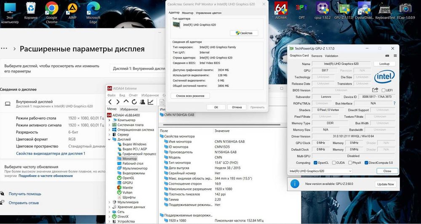Switch to the Validation tab in GPU-Z
The image size is (421, 224).
click(331, 56)
